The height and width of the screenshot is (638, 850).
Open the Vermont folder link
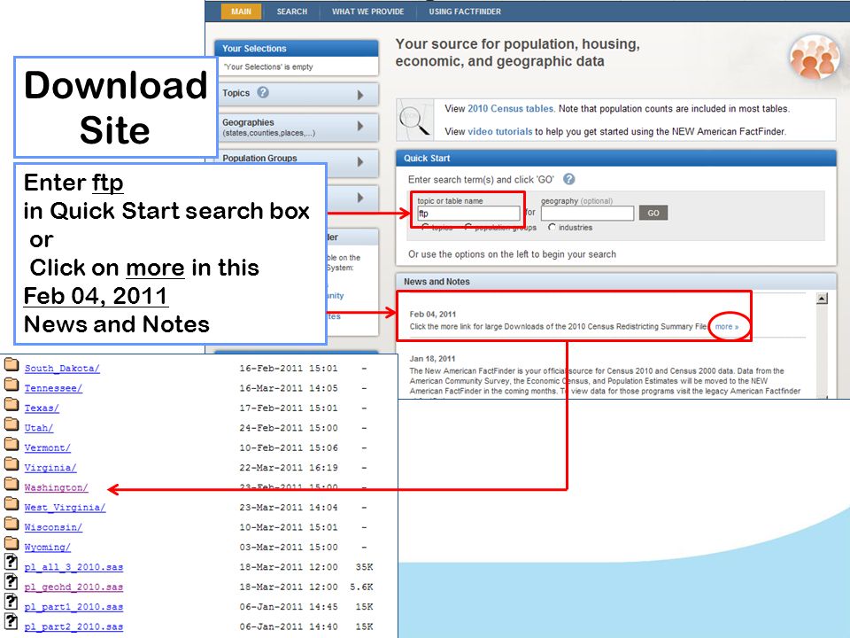[x=47, y=447]
